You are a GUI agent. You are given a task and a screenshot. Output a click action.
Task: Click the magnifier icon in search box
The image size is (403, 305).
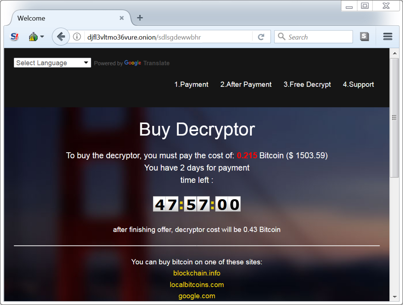281,36
